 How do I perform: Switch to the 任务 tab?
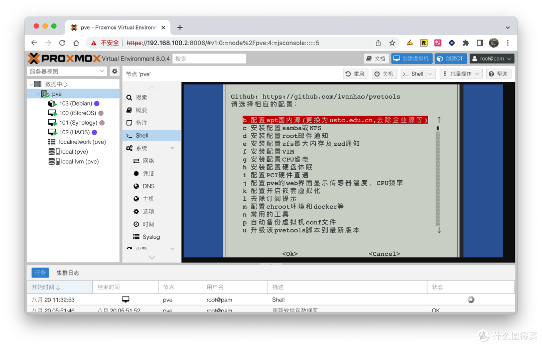pyautogui.click(x=40, y=273)
